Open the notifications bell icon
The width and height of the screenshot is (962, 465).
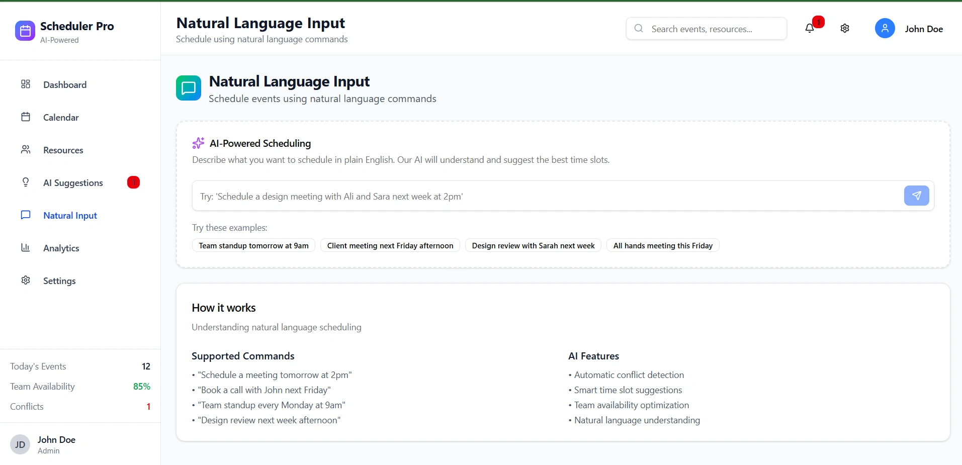pyautogui.click(x=810, y=29)
